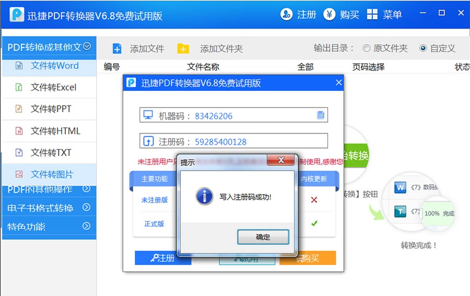
Task: Expand the 电子书格式转换 section
Action: 87,207
